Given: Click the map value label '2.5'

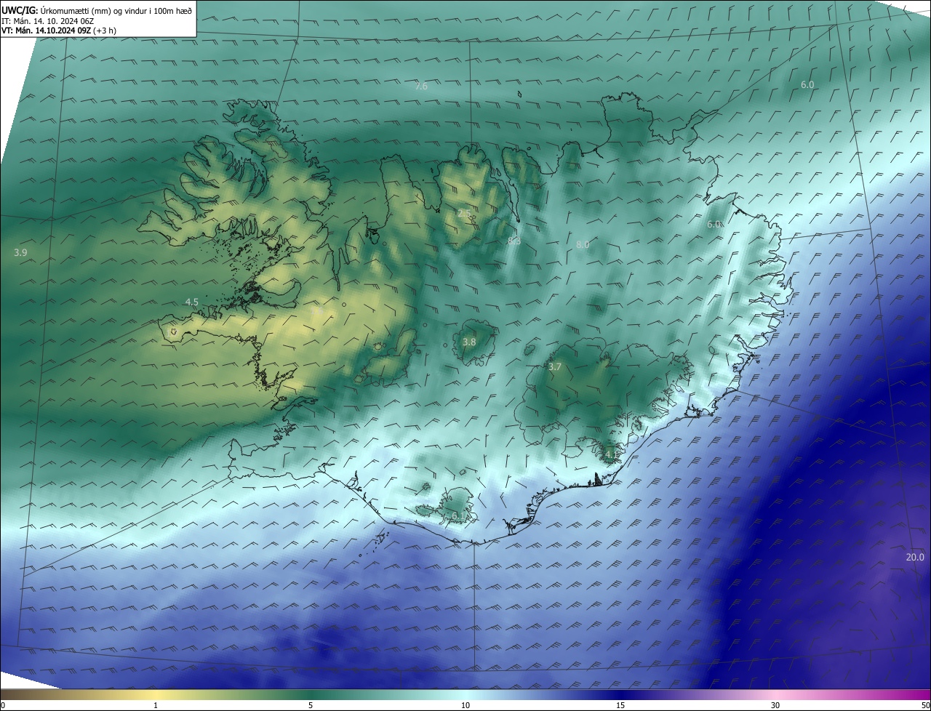Looking at the screenshot, I should point(464,213).
